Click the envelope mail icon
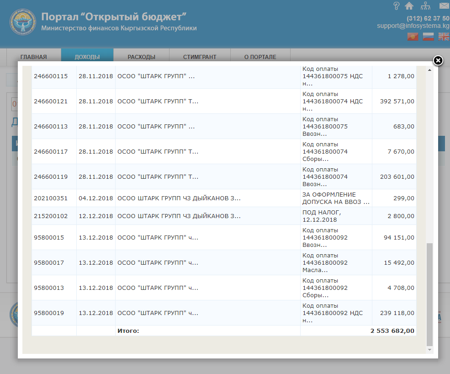 444,6
